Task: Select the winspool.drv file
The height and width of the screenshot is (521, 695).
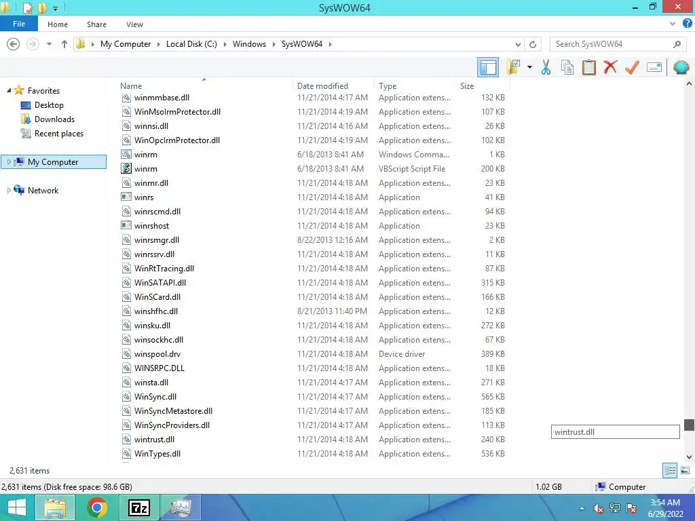Action: tap(157, 354)
